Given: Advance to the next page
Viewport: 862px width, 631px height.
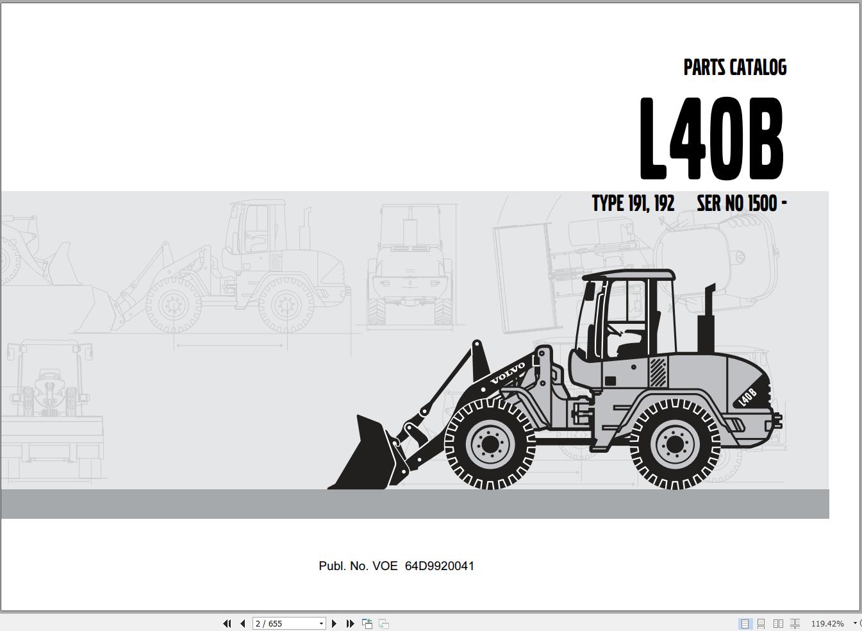Looking at the screenshot, I should [x=335, y=623].
